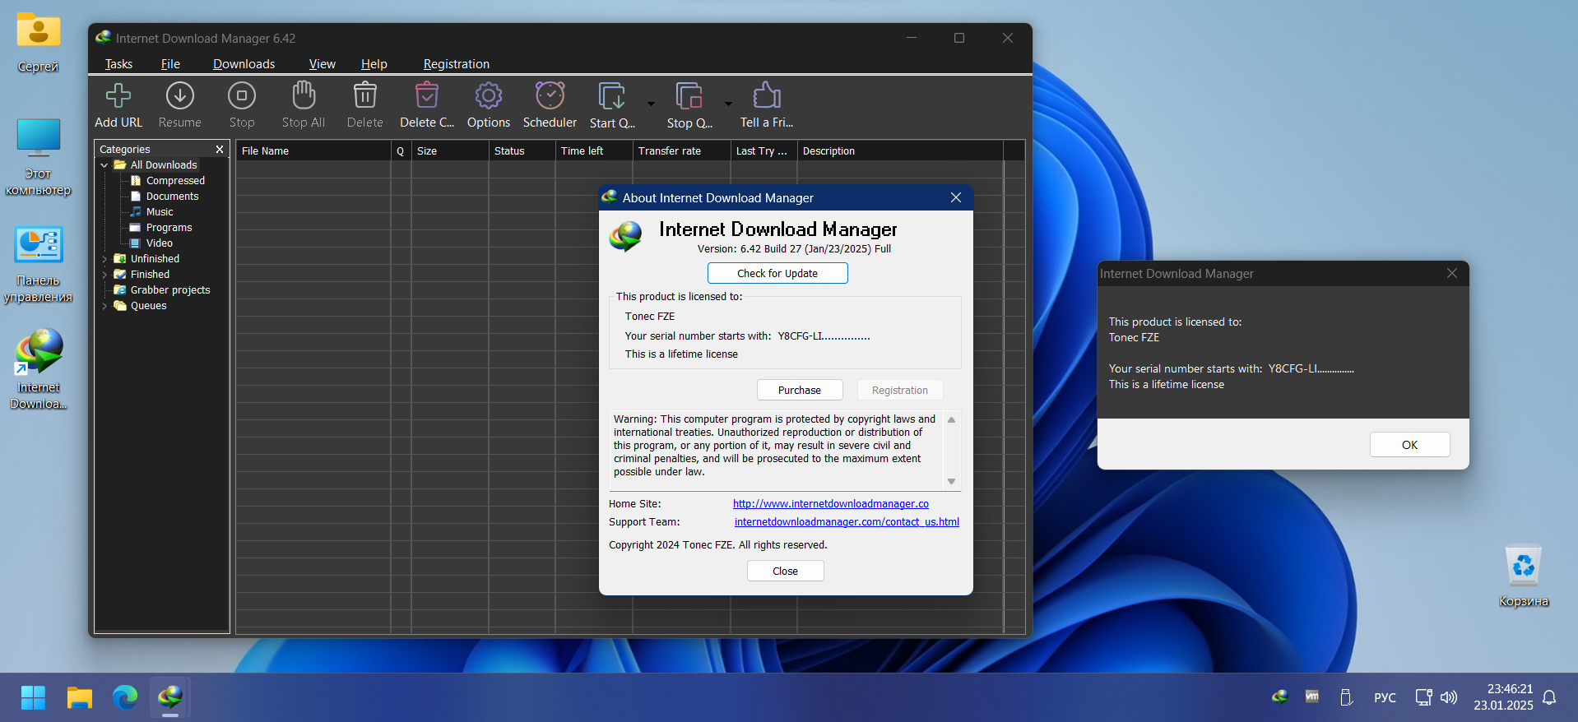Image resolution: width=1578 pixels, height=722 pixels.
Task: Select the Documents category
Action: [x=165, y=197]
